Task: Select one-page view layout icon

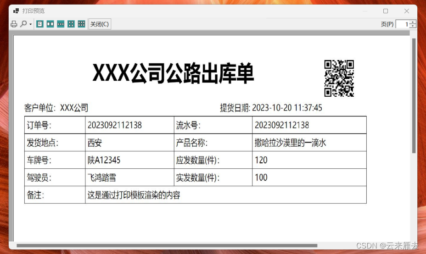Action: pos(40,24)
